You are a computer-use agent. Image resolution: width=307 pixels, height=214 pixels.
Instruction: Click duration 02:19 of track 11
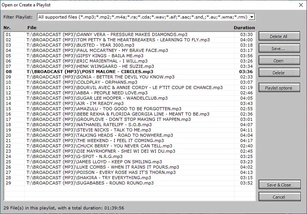(247, 87)
